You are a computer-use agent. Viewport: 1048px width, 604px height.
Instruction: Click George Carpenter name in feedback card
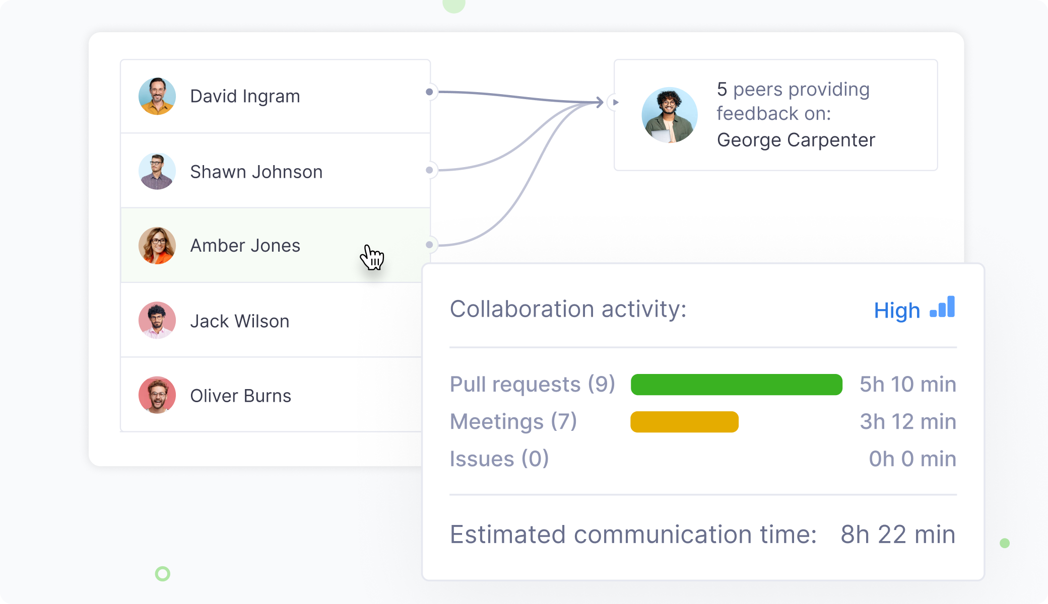pyautogui.click(x=796, y=140)
